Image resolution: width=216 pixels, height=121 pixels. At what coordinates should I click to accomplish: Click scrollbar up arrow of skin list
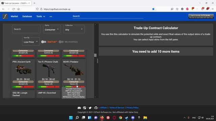(x=95, y=25)
